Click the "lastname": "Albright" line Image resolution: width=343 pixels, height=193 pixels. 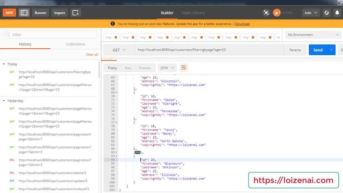tap(161, 103)
